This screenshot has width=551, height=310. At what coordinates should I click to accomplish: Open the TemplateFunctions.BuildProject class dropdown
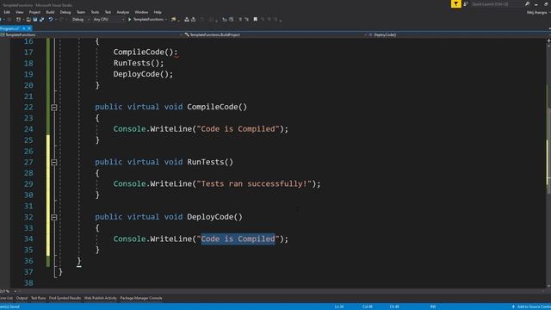(x=275, y=34)
